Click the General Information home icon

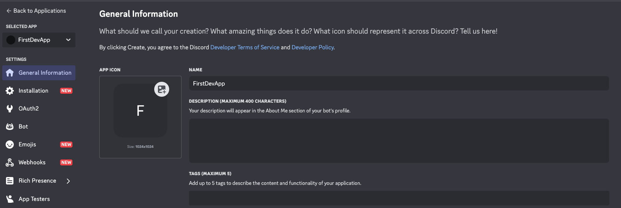coord(10,73)
